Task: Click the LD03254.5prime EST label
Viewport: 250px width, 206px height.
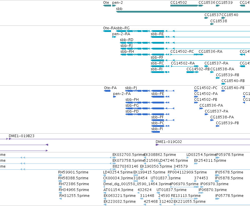Action: click(201, 155)
